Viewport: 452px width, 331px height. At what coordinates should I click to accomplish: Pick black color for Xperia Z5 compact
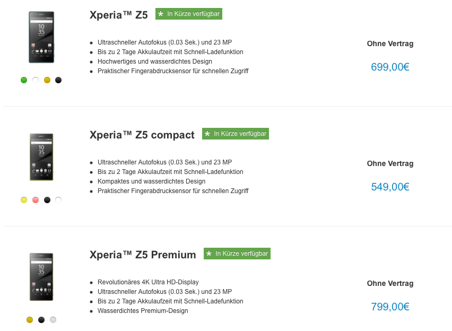tap(47, 200)
